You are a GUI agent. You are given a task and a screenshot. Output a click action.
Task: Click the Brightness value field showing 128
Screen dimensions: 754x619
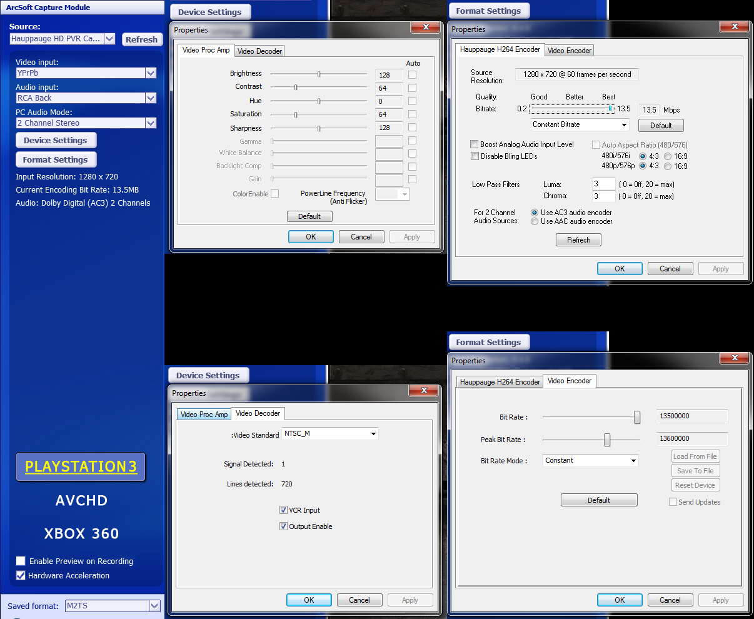coord(389,75)
